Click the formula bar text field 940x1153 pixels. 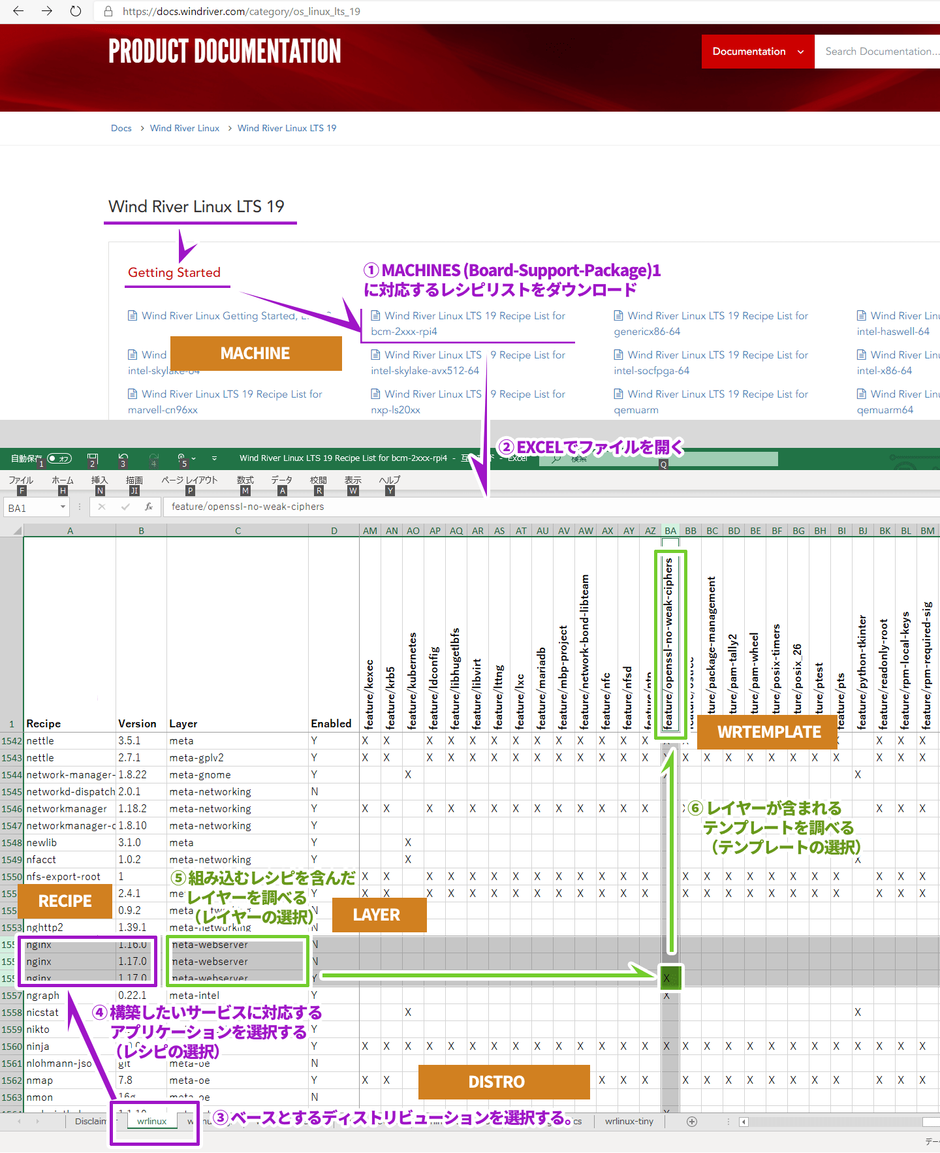[x=552, y=507]
